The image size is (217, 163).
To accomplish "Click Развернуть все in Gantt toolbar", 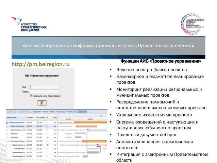I will tap(71, 112).
